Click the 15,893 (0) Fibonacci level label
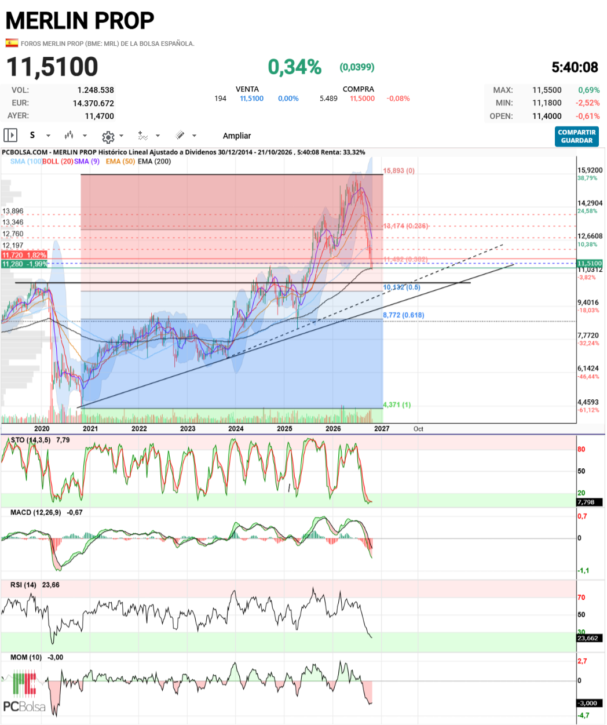Screen dimensions: 607x725 (x=399, y=171)
